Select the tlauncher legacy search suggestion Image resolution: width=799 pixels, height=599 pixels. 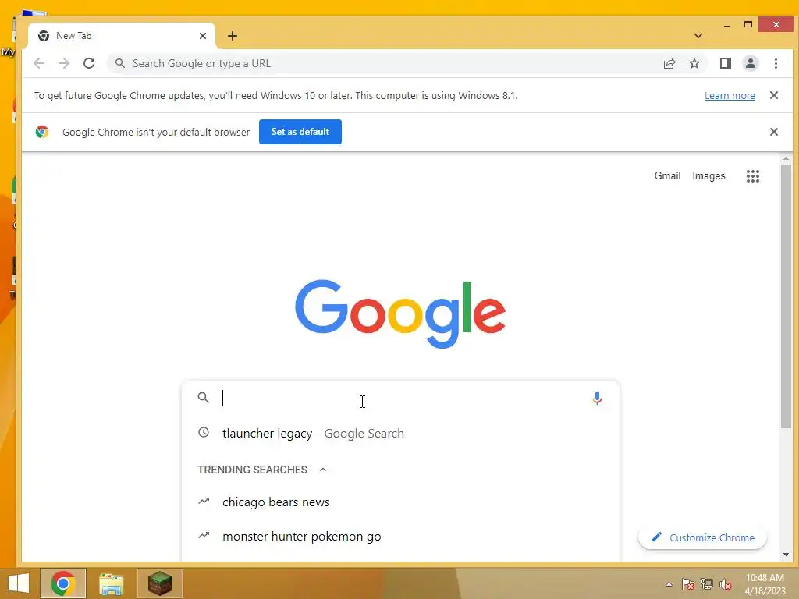pos(400,433)
